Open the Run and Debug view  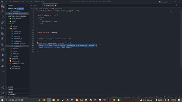(x=3, y=22)
